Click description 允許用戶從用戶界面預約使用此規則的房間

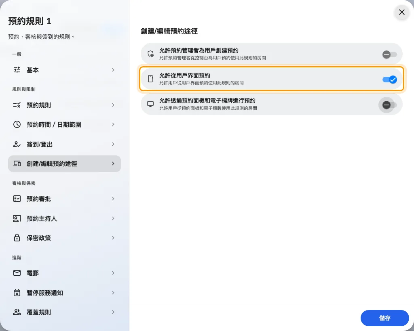coord(201,83)
